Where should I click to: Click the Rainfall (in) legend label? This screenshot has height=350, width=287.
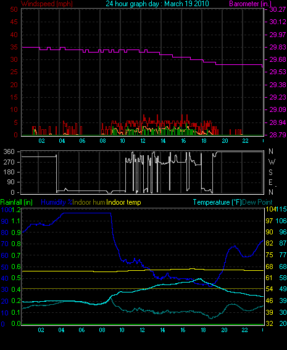tap(17, 202)
